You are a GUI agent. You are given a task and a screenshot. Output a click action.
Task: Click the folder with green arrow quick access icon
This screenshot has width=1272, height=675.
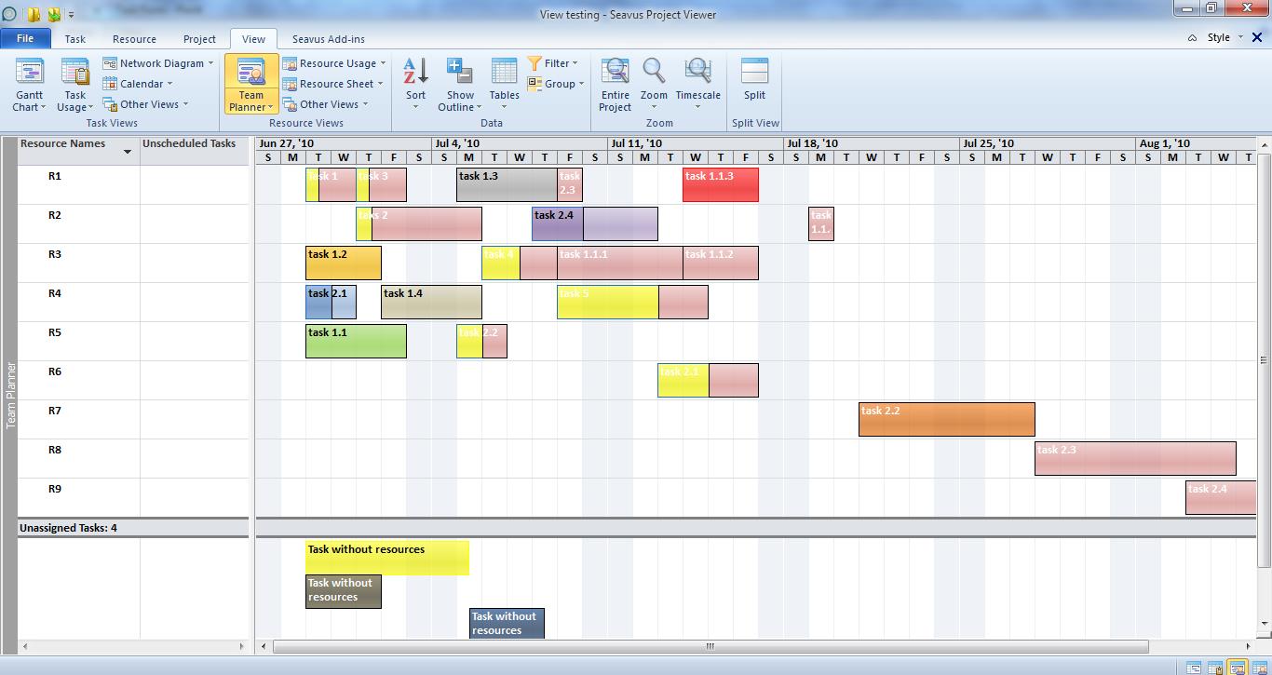(54, 14)
